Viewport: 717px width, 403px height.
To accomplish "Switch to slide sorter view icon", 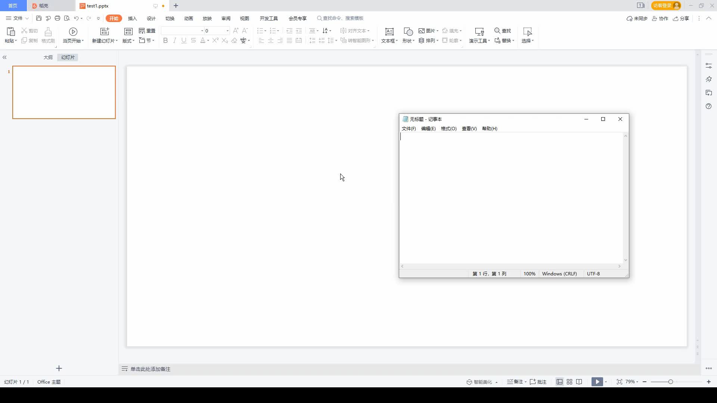I will pyautogui.click(x=569, y=382).
